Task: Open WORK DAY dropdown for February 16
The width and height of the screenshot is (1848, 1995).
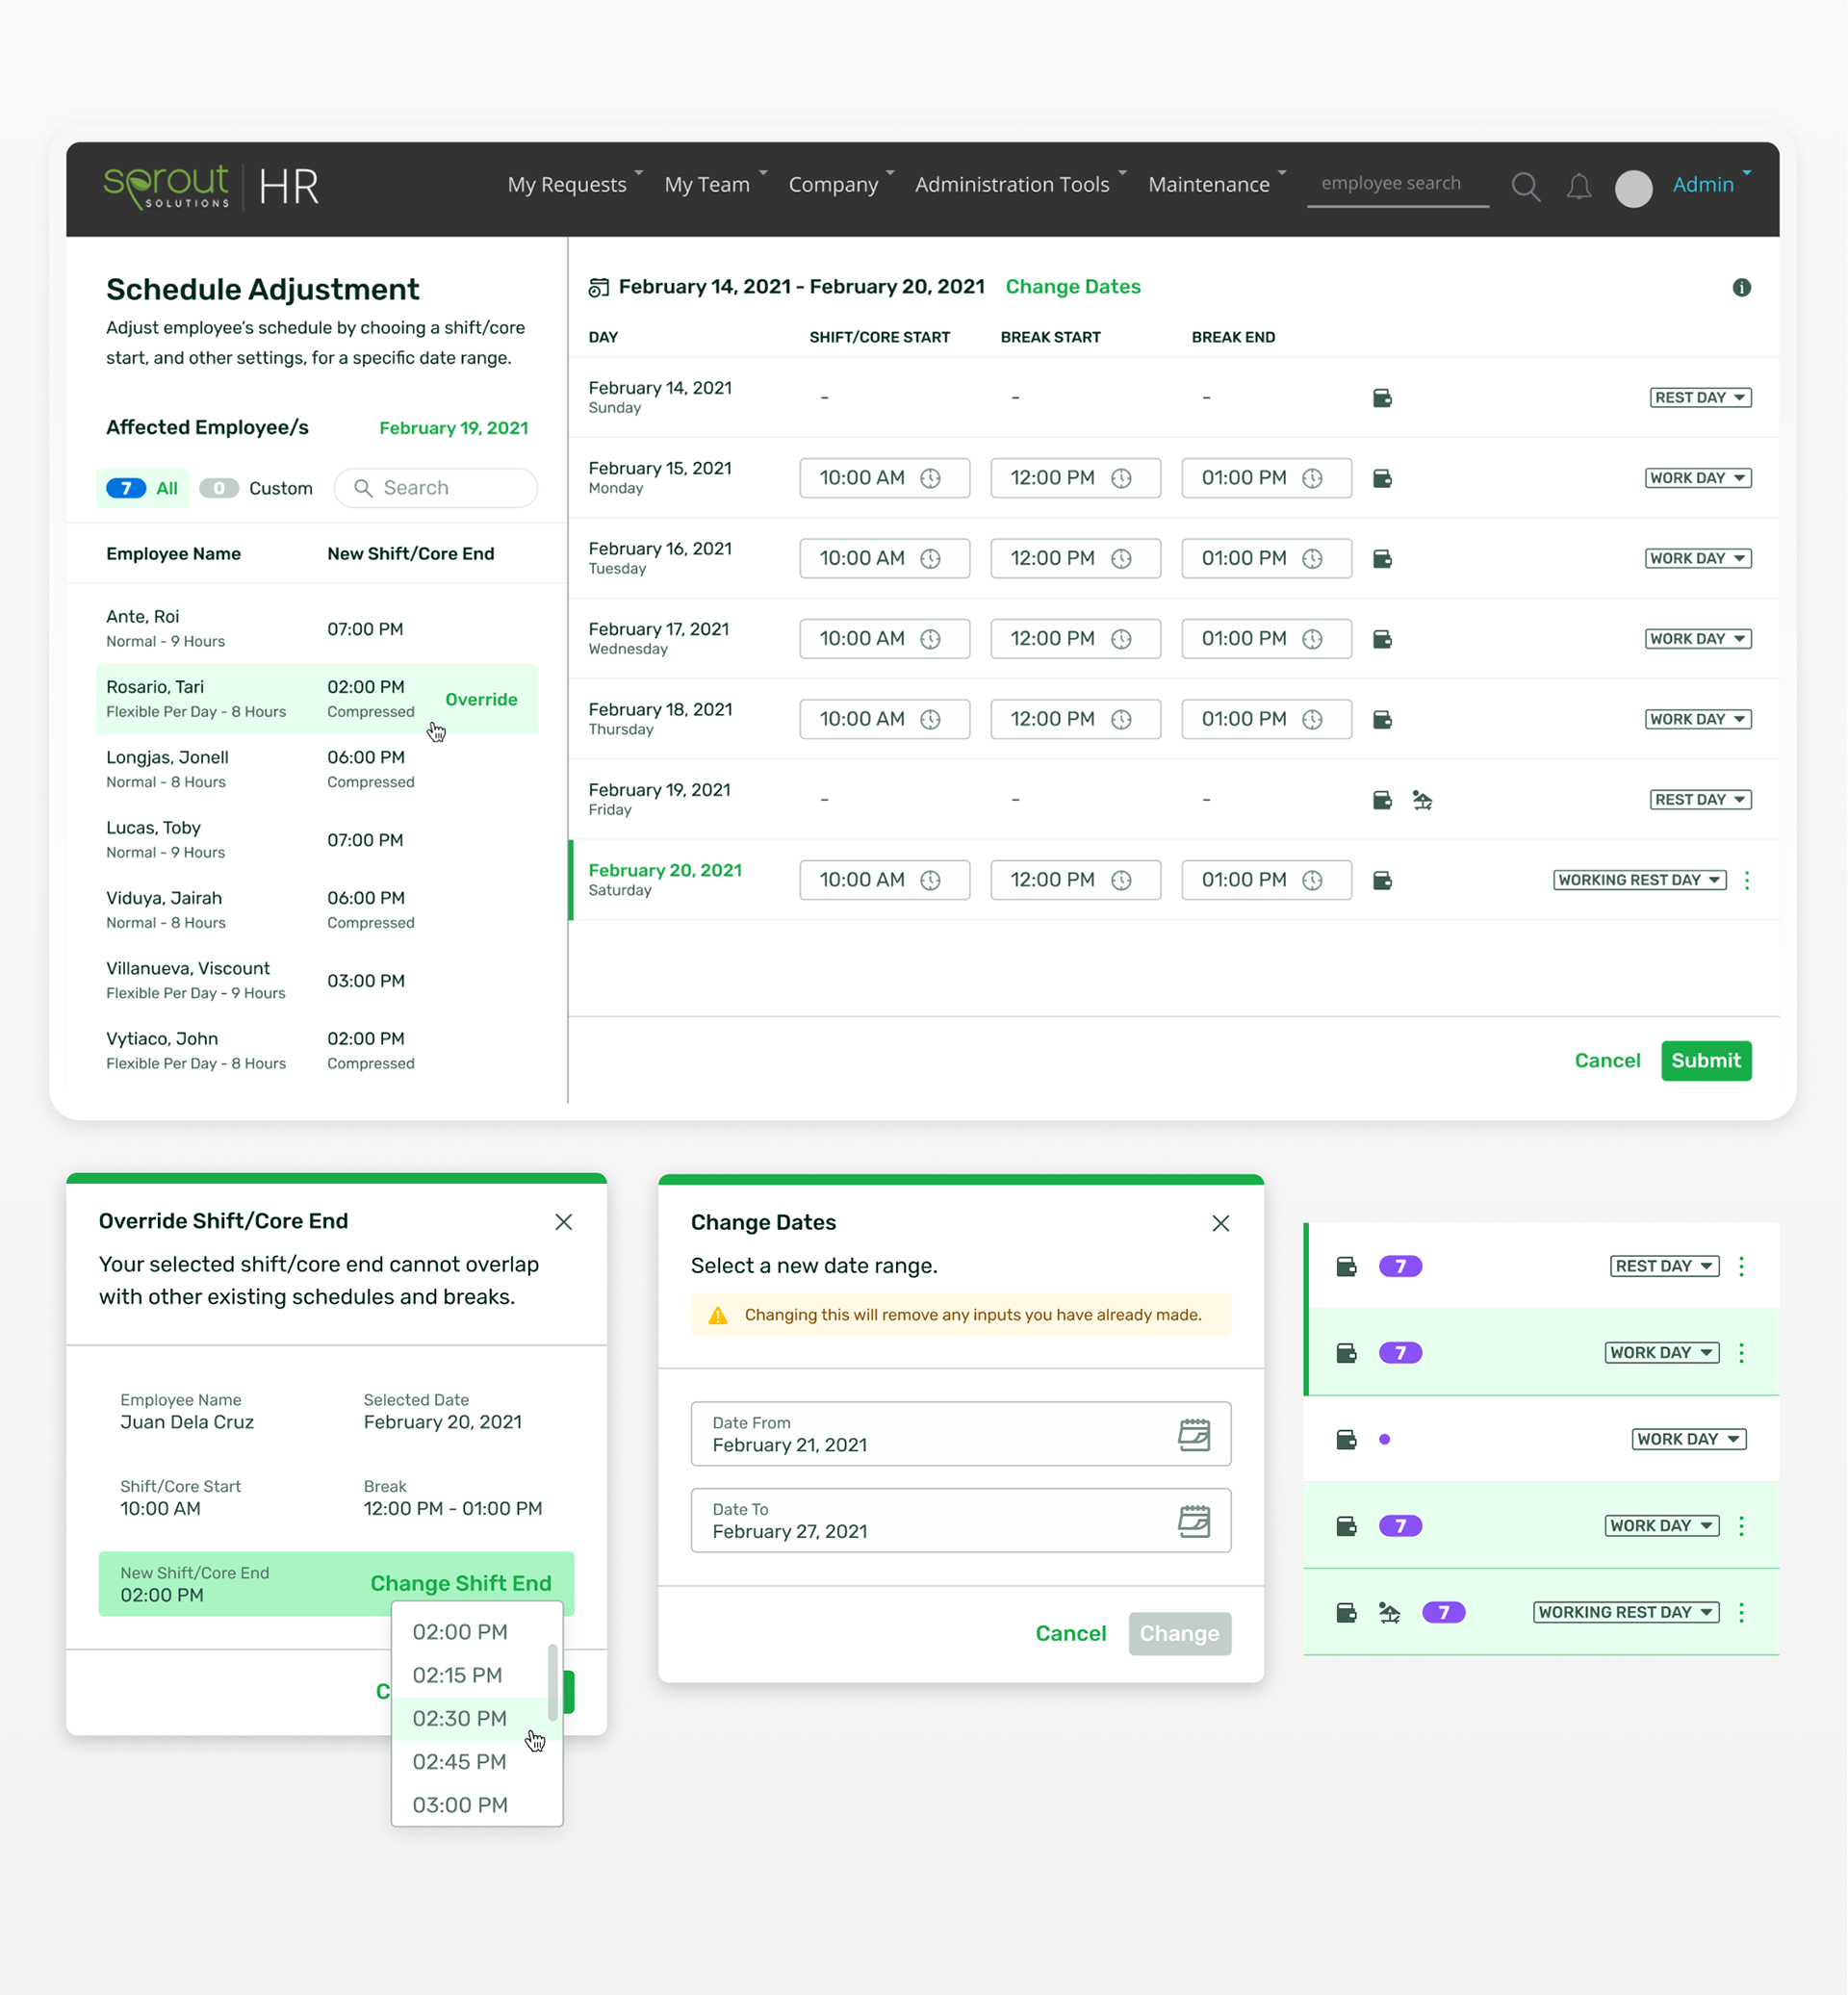Action: point(1698,558)
